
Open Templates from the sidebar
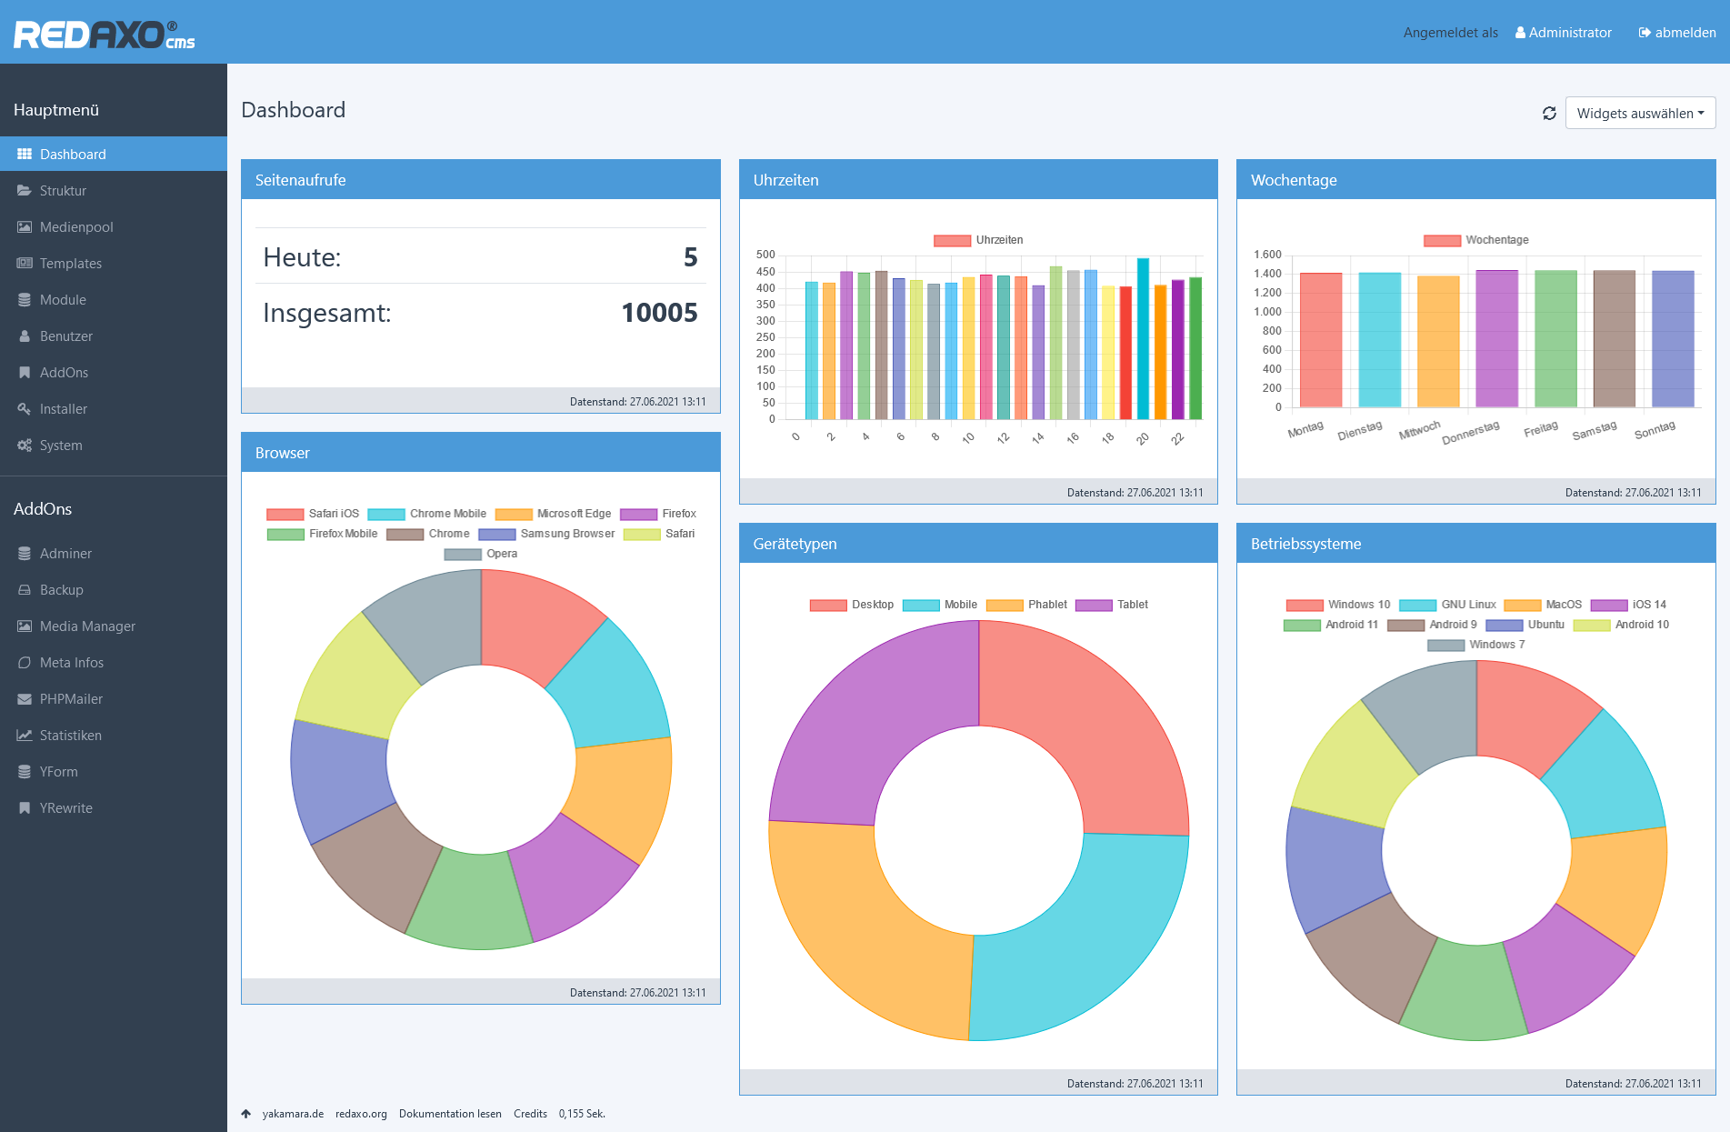point(114,264)
